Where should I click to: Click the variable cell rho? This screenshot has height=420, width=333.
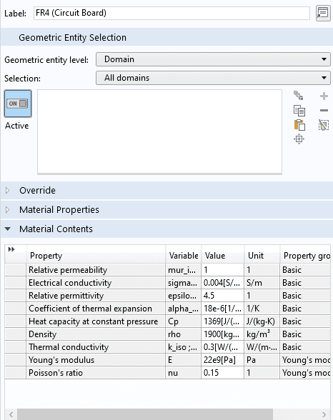click(184, 334)
